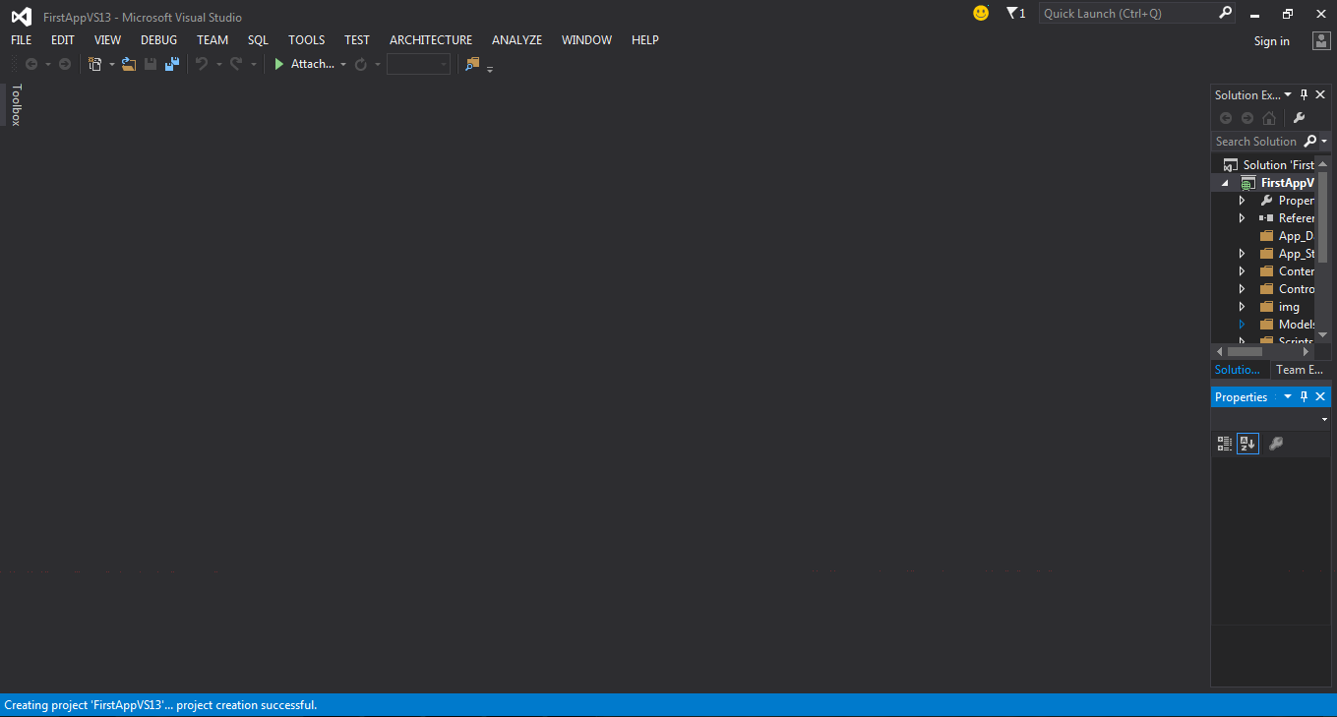Click the Save single-disk icon

pyautogui.click(x=151, y=64)
